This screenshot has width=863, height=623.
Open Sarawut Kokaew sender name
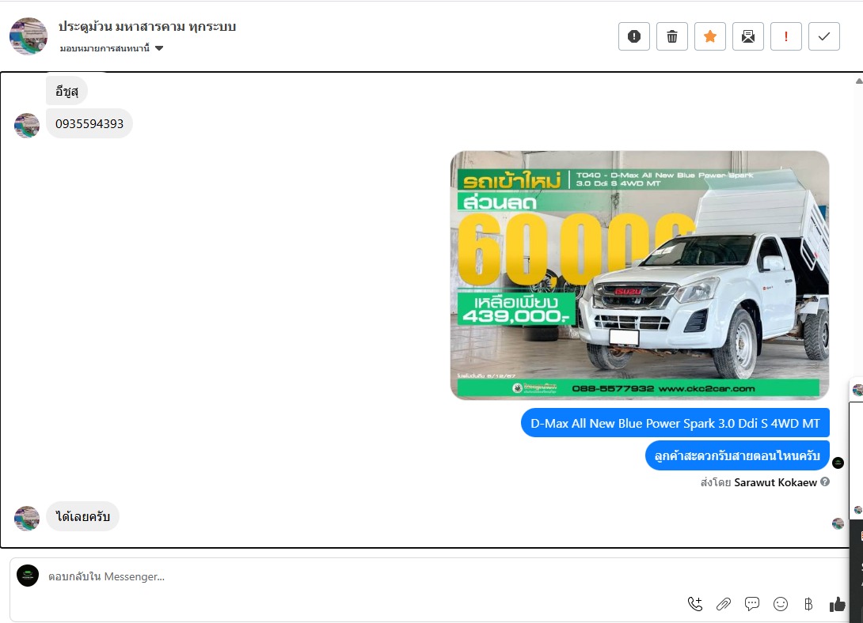click(775, 482)
